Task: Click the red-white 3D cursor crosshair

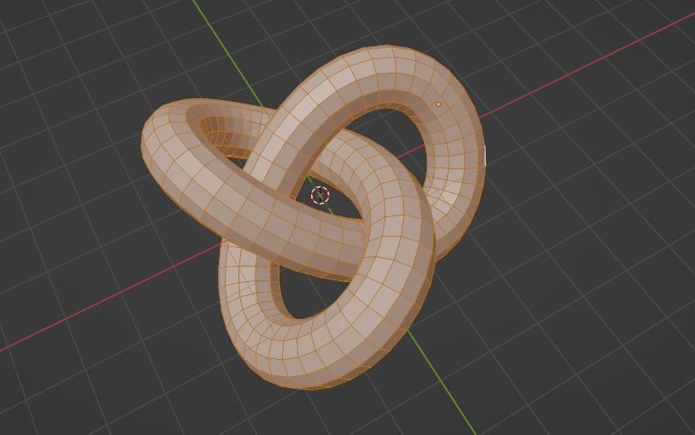Action: (320, 195)
